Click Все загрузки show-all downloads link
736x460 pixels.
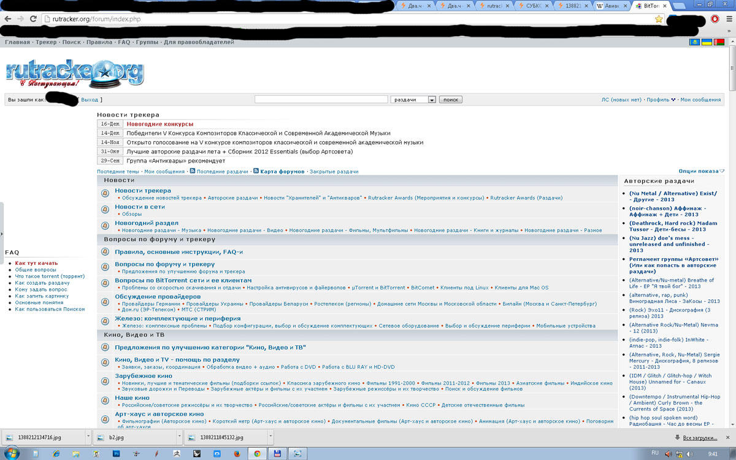click(700, 437)
